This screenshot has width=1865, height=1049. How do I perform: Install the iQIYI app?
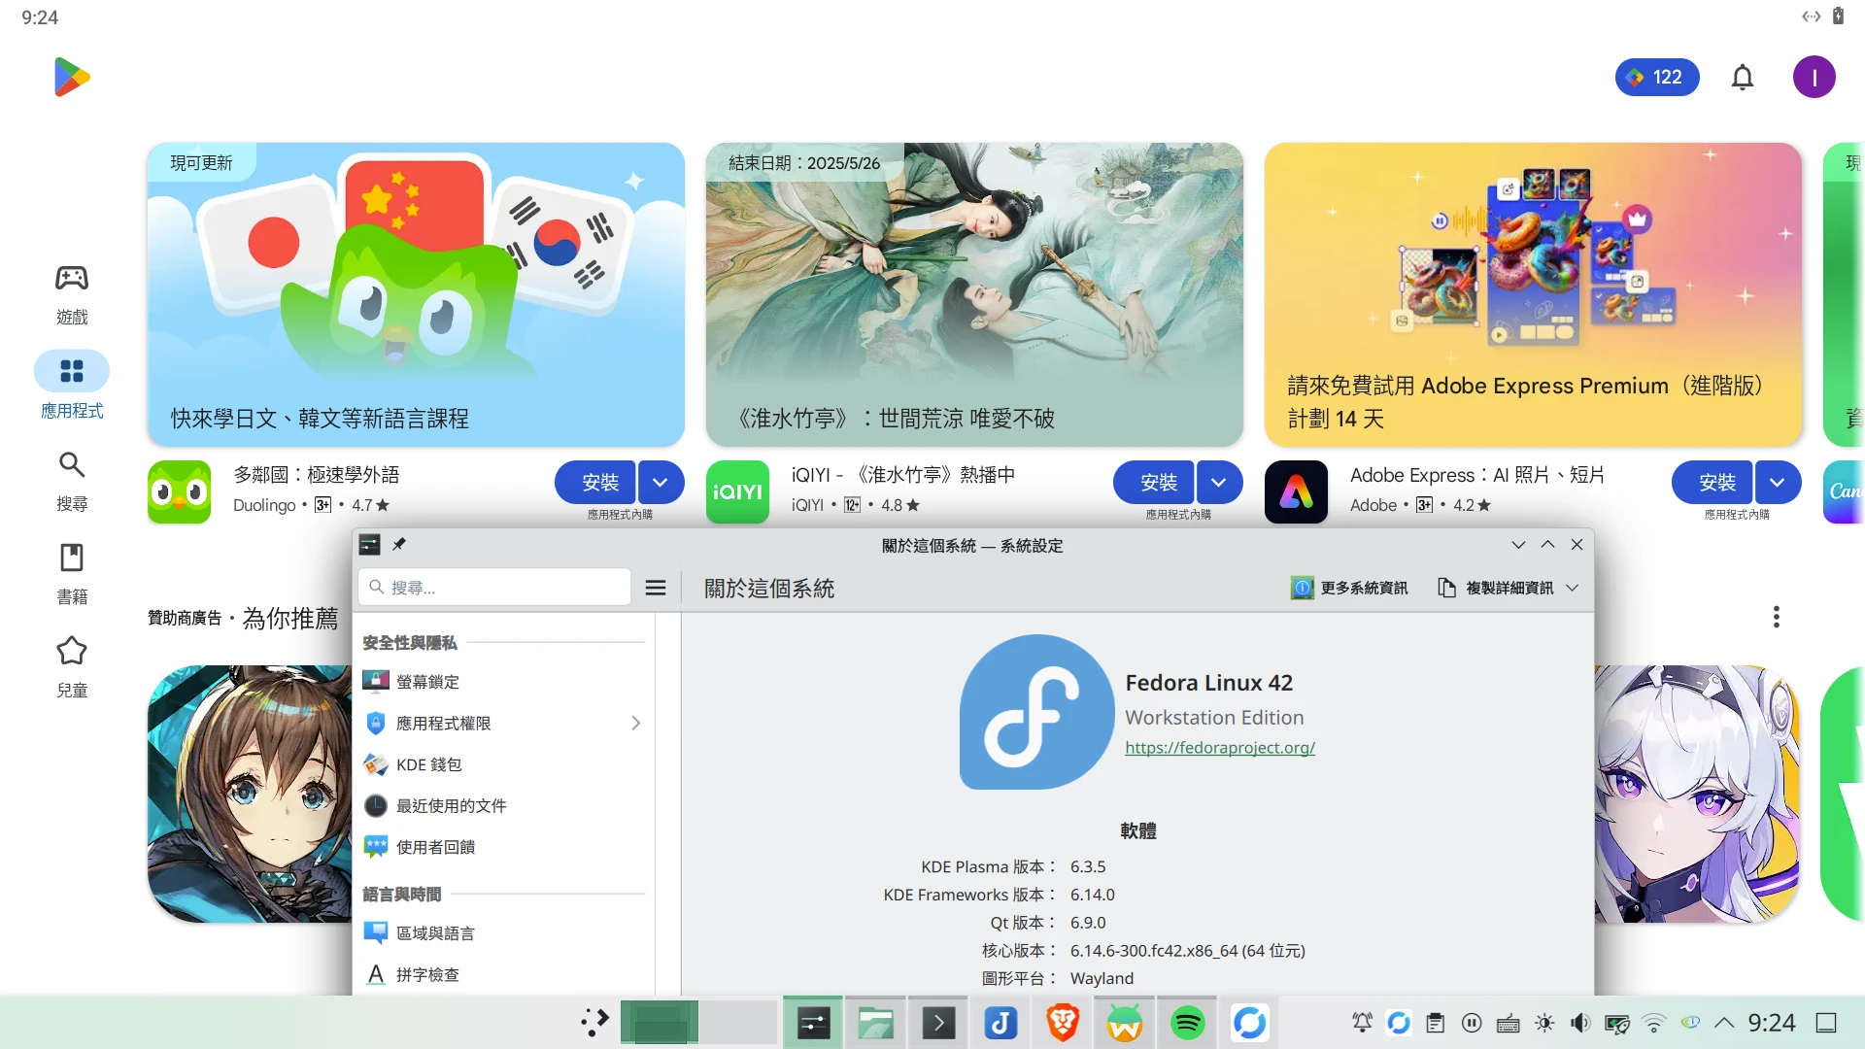pyautogui.click(x=1158, y=483)
